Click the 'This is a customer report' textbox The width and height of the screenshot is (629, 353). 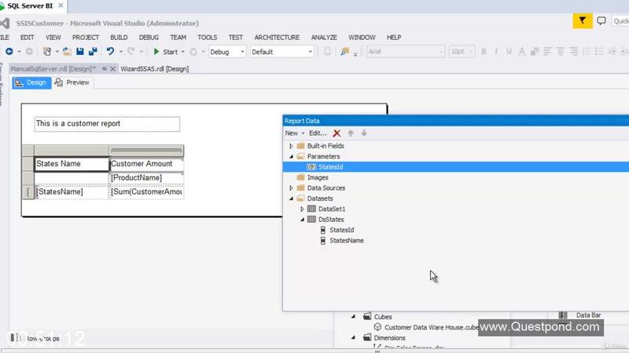(x=107, y=124)
